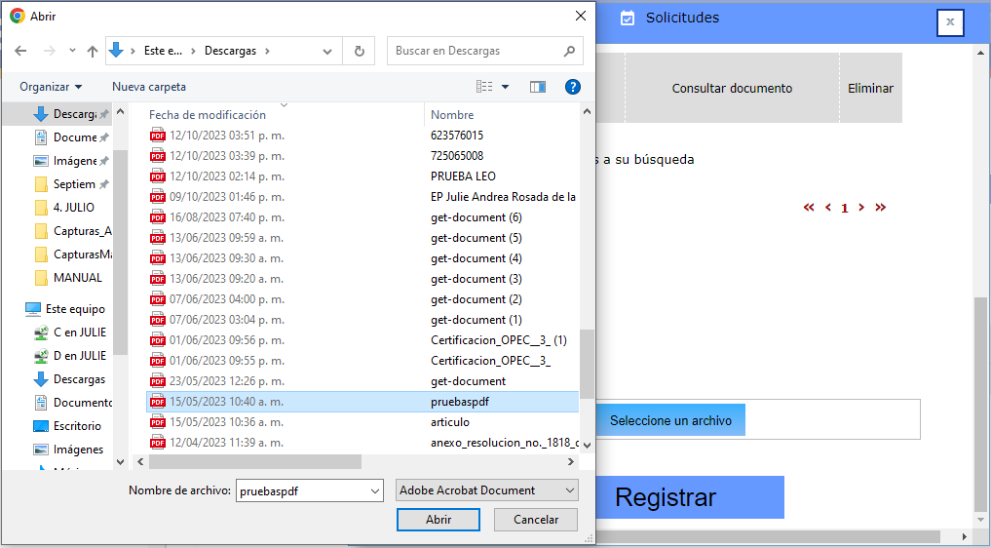Open the dialog help icon

(573, 87)
